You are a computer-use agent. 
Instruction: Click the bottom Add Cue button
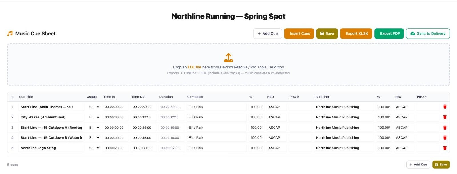click(418, 165)
